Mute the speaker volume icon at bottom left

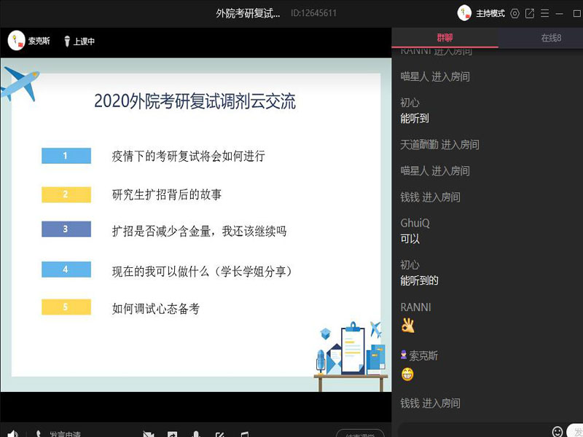(12, 434)
